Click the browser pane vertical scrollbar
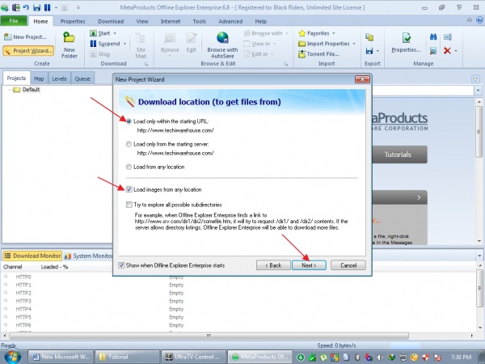The height and width of the screenshot is (364, 485). click(479, 132)
